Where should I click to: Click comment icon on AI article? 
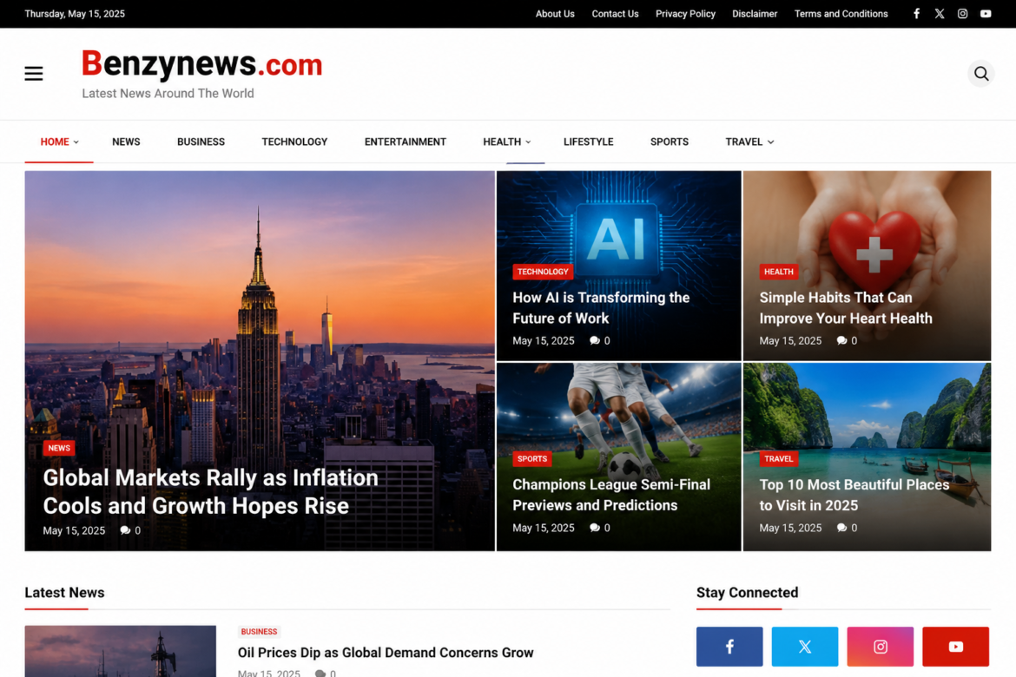594,341
